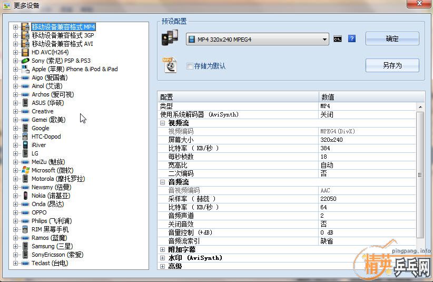
Task: Expand the Apple (苹果) iPhone & iPod tree node
Action: (15, 69)
